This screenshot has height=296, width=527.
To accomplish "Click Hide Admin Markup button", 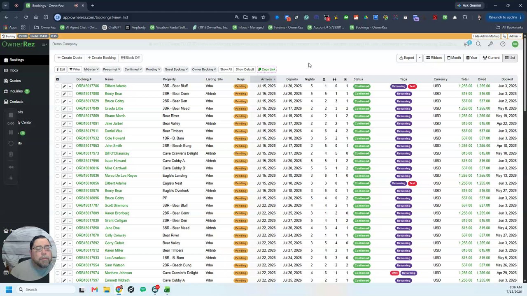I will 486,36.
